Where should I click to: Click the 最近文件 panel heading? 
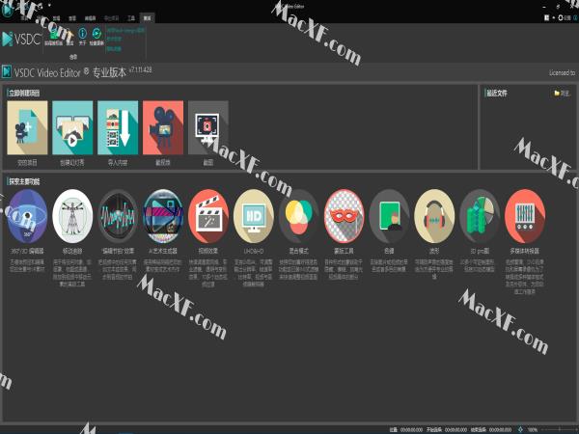click(x=497, y=94)
